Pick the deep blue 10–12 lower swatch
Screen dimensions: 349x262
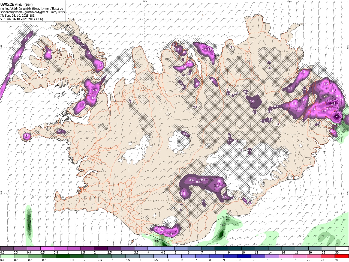point(244,256)
